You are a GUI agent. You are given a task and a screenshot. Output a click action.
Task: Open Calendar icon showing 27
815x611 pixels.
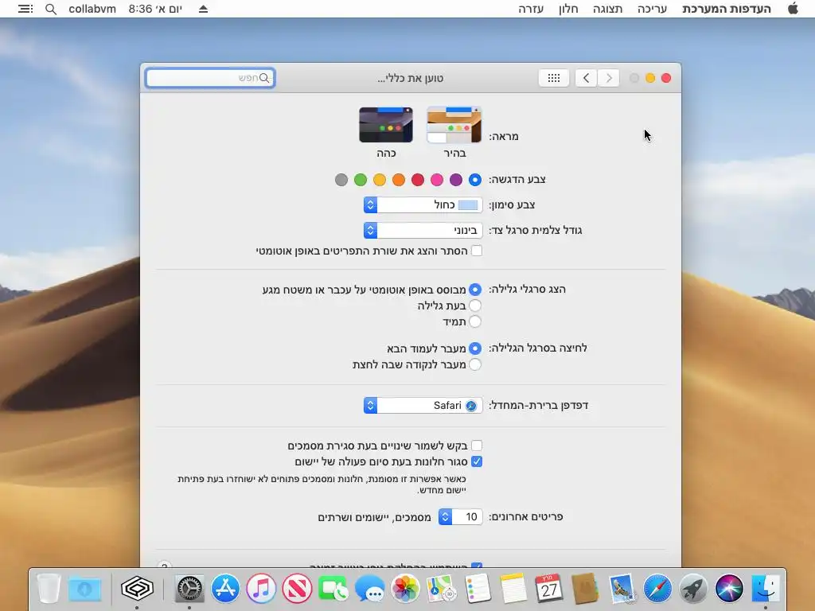pyautogui.click(x=549, y=589)
